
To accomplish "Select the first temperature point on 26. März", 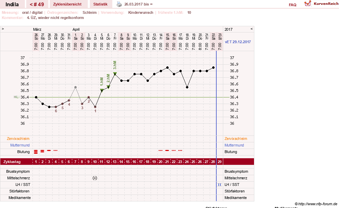I will pyautogui.click(x=36, y=97).
